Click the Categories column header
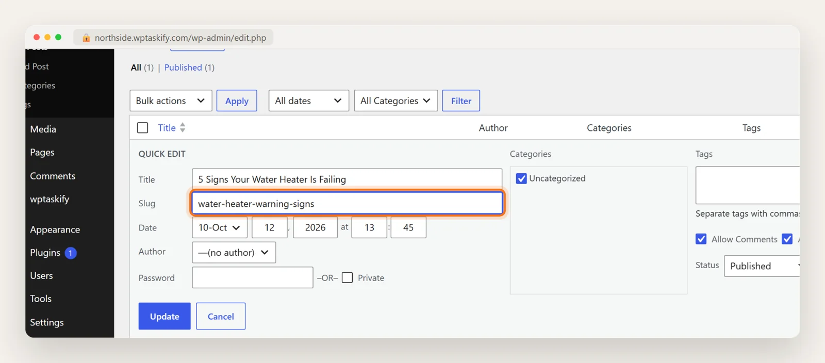The height and width of the screenshot is (363, 825). (609, 128)
